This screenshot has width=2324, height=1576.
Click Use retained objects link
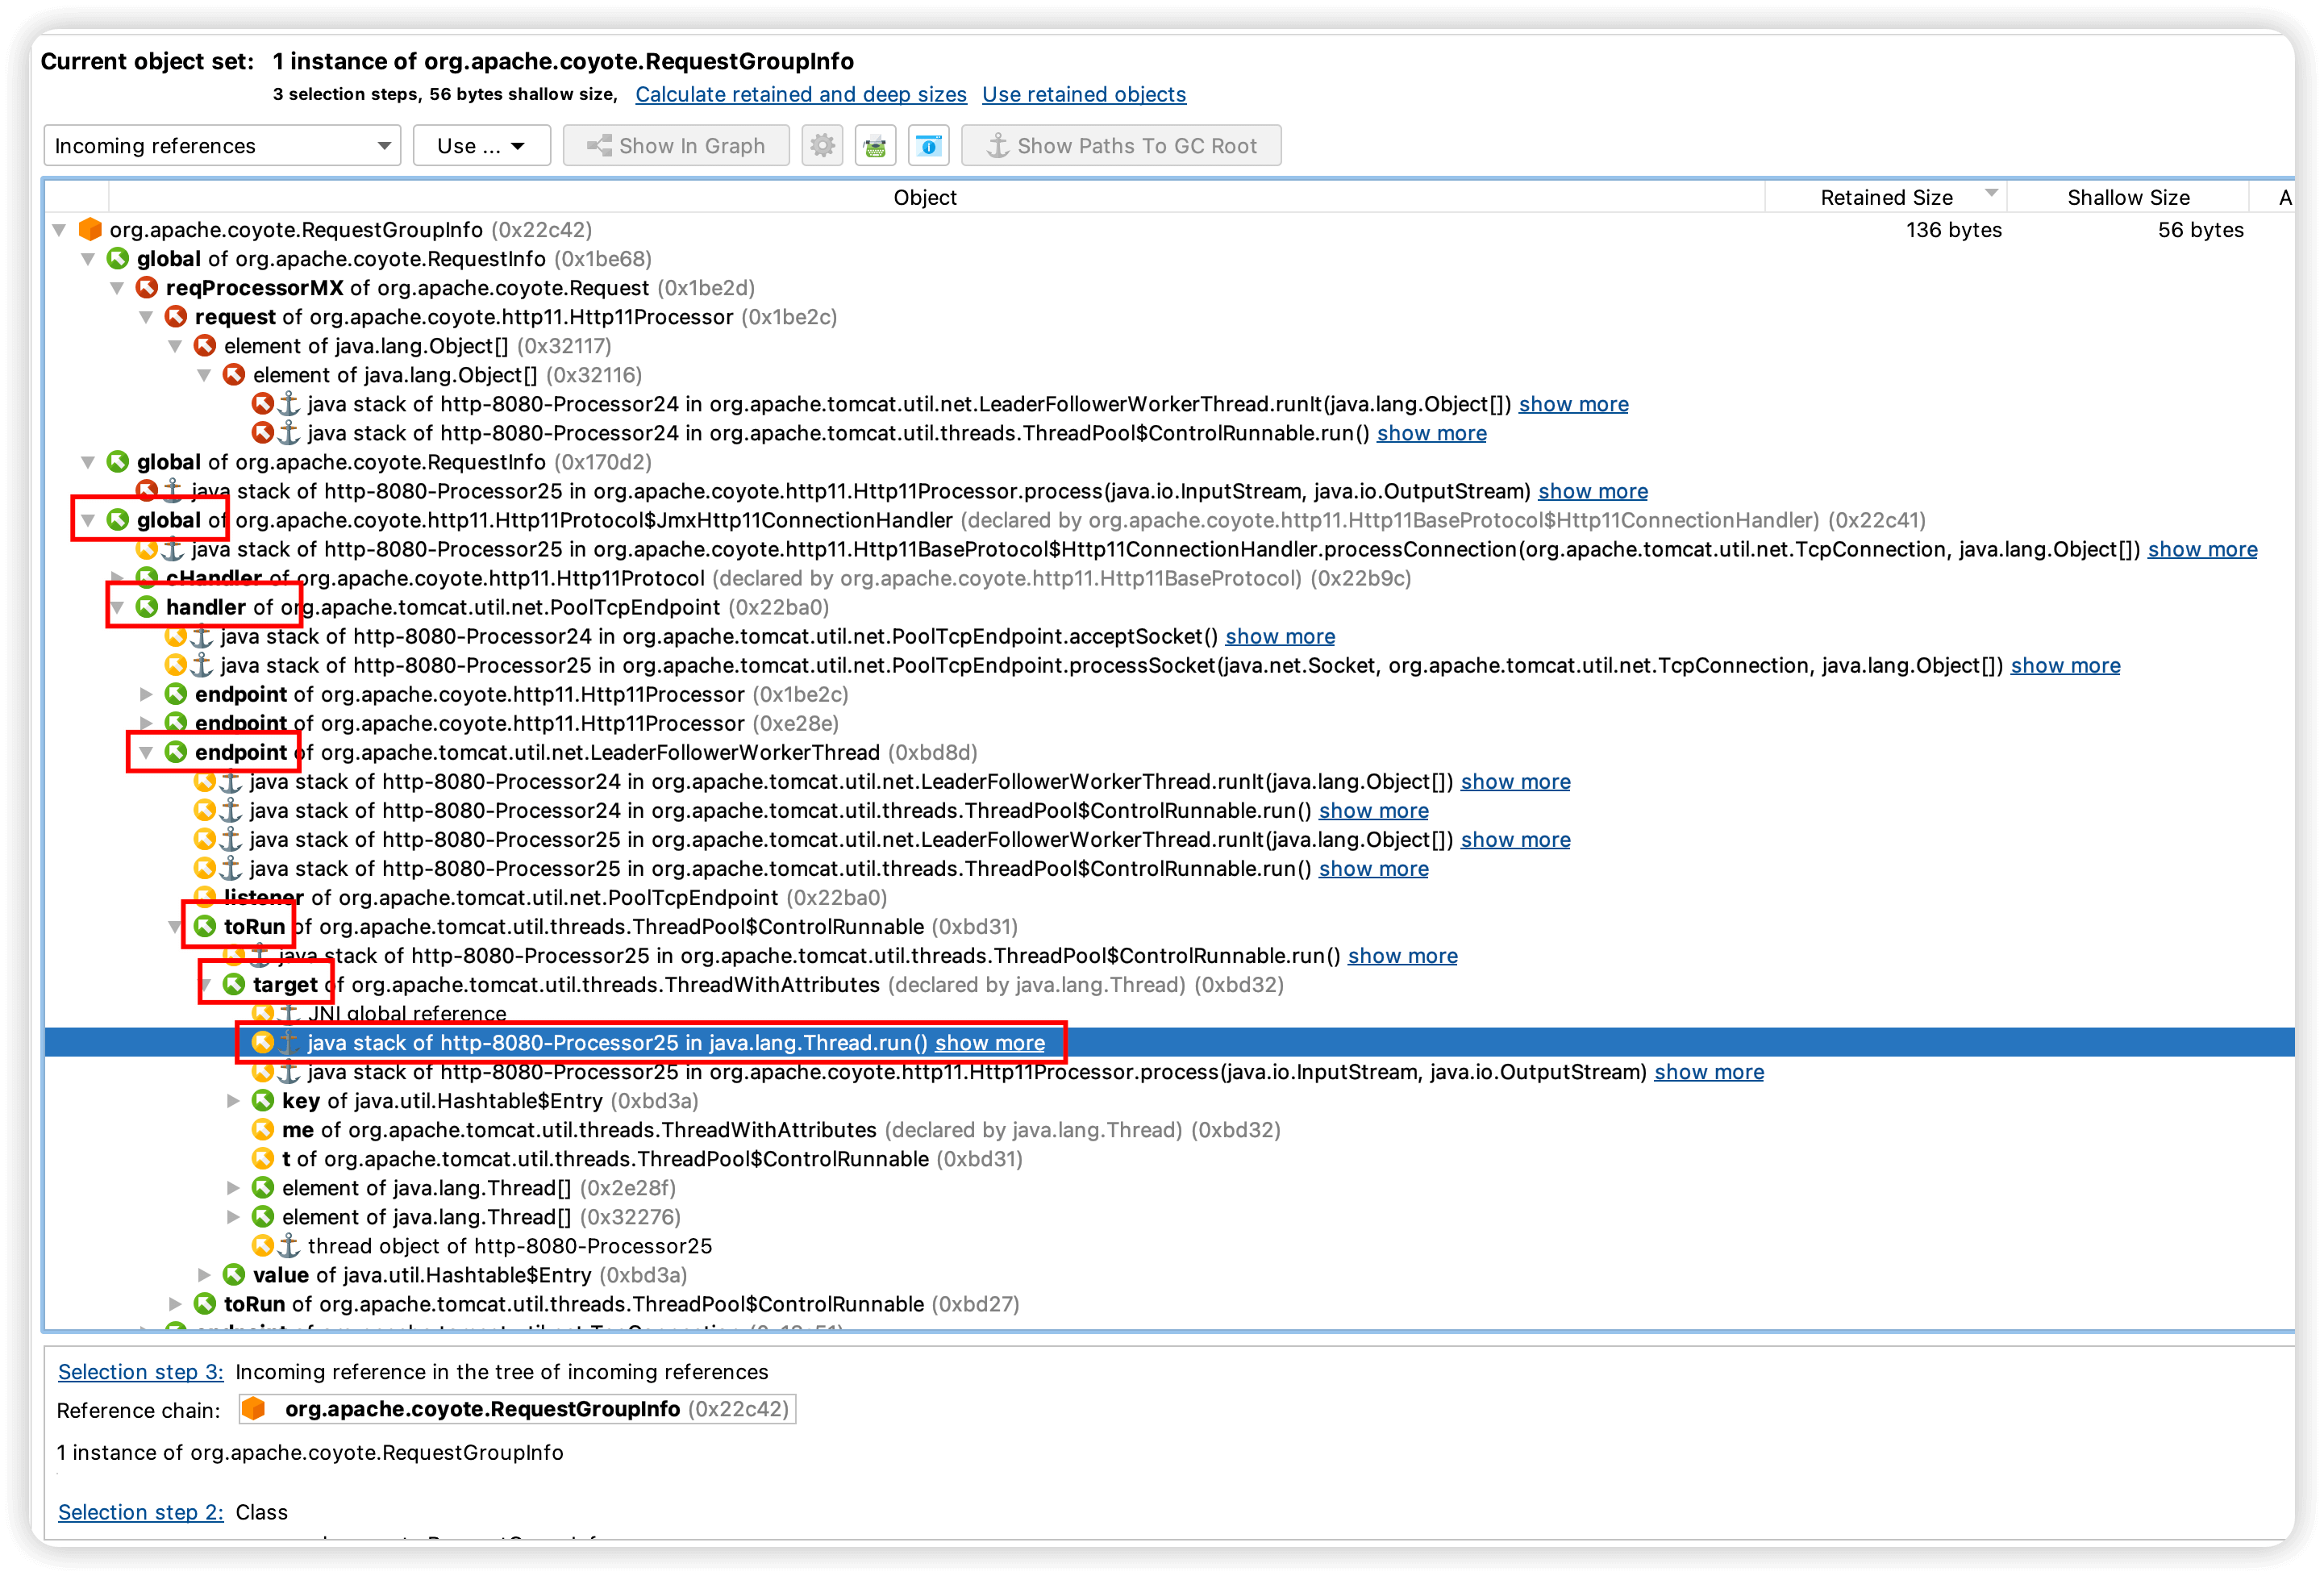1084,94
